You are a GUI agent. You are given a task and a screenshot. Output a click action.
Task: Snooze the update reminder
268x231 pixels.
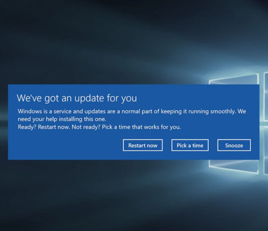tap(234, 145)
